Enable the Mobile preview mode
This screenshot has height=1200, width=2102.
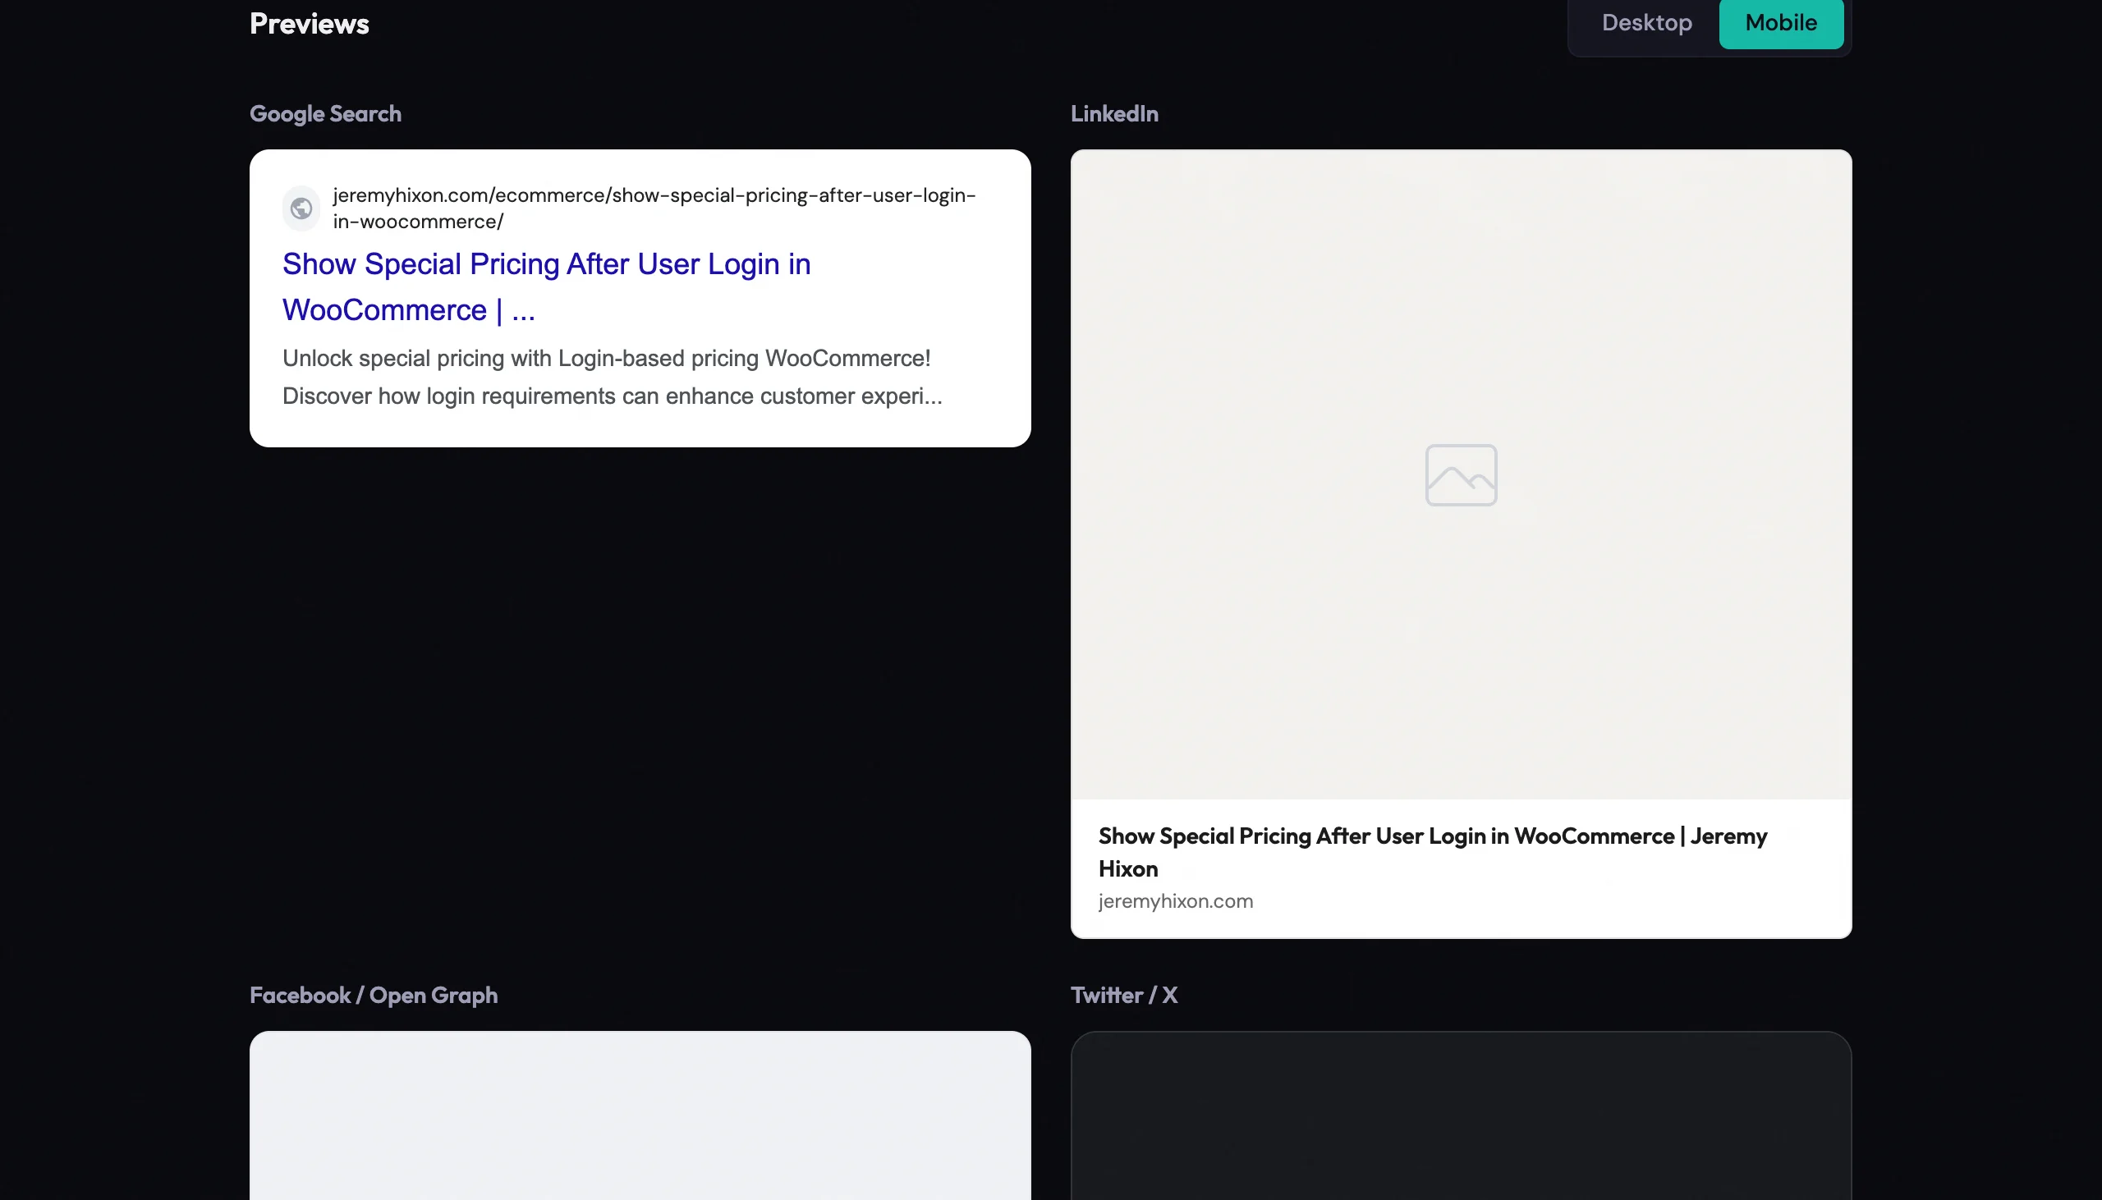point(1780,22)
